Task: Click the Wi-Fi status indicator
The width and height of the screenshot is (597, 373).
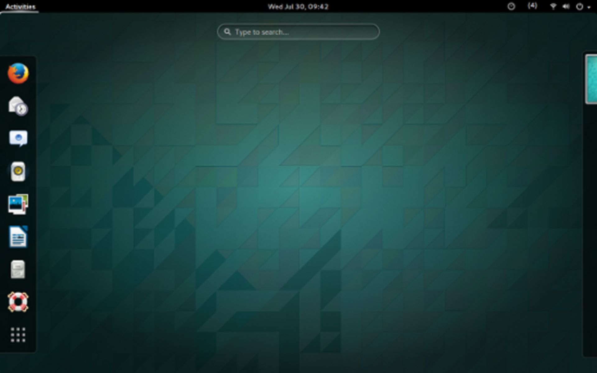Action: [553, 6]
